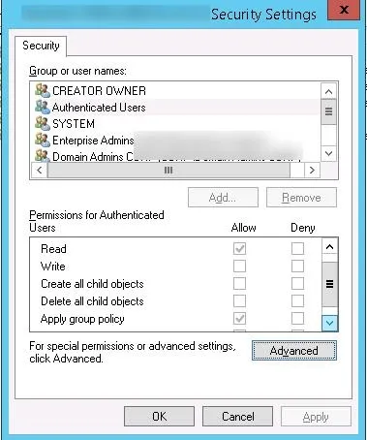
Task: Click the Remove button
Action: coord(301,198)
